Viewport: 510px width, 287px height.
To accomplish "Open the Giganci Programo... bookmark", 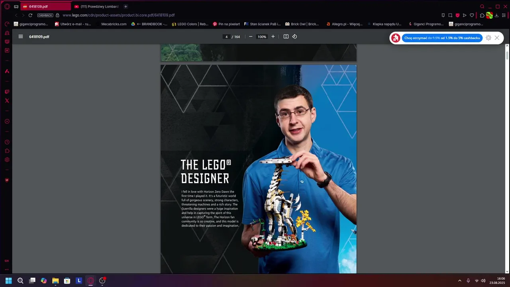I will tap(426, 24).
